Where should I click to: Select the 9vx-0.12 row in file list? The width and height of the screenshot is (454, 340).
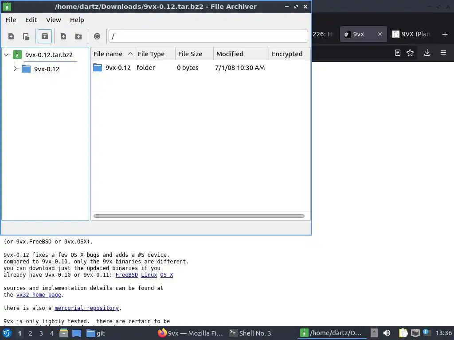pos(200,68)
